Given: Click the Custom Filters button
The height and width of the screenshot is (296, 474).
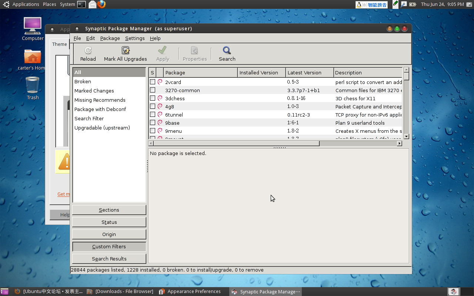Looking at the screenshot, I should pos(109,246).
